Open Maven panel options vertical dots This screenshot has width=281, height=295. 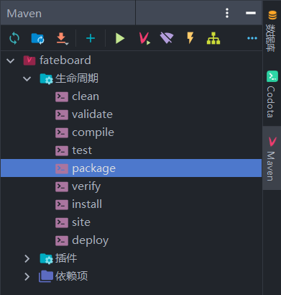pyautogui.click(x=227, y=13)
